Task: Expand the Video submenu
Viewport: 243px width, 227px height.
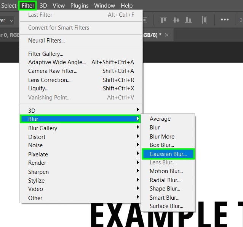Action: [81, 189]
